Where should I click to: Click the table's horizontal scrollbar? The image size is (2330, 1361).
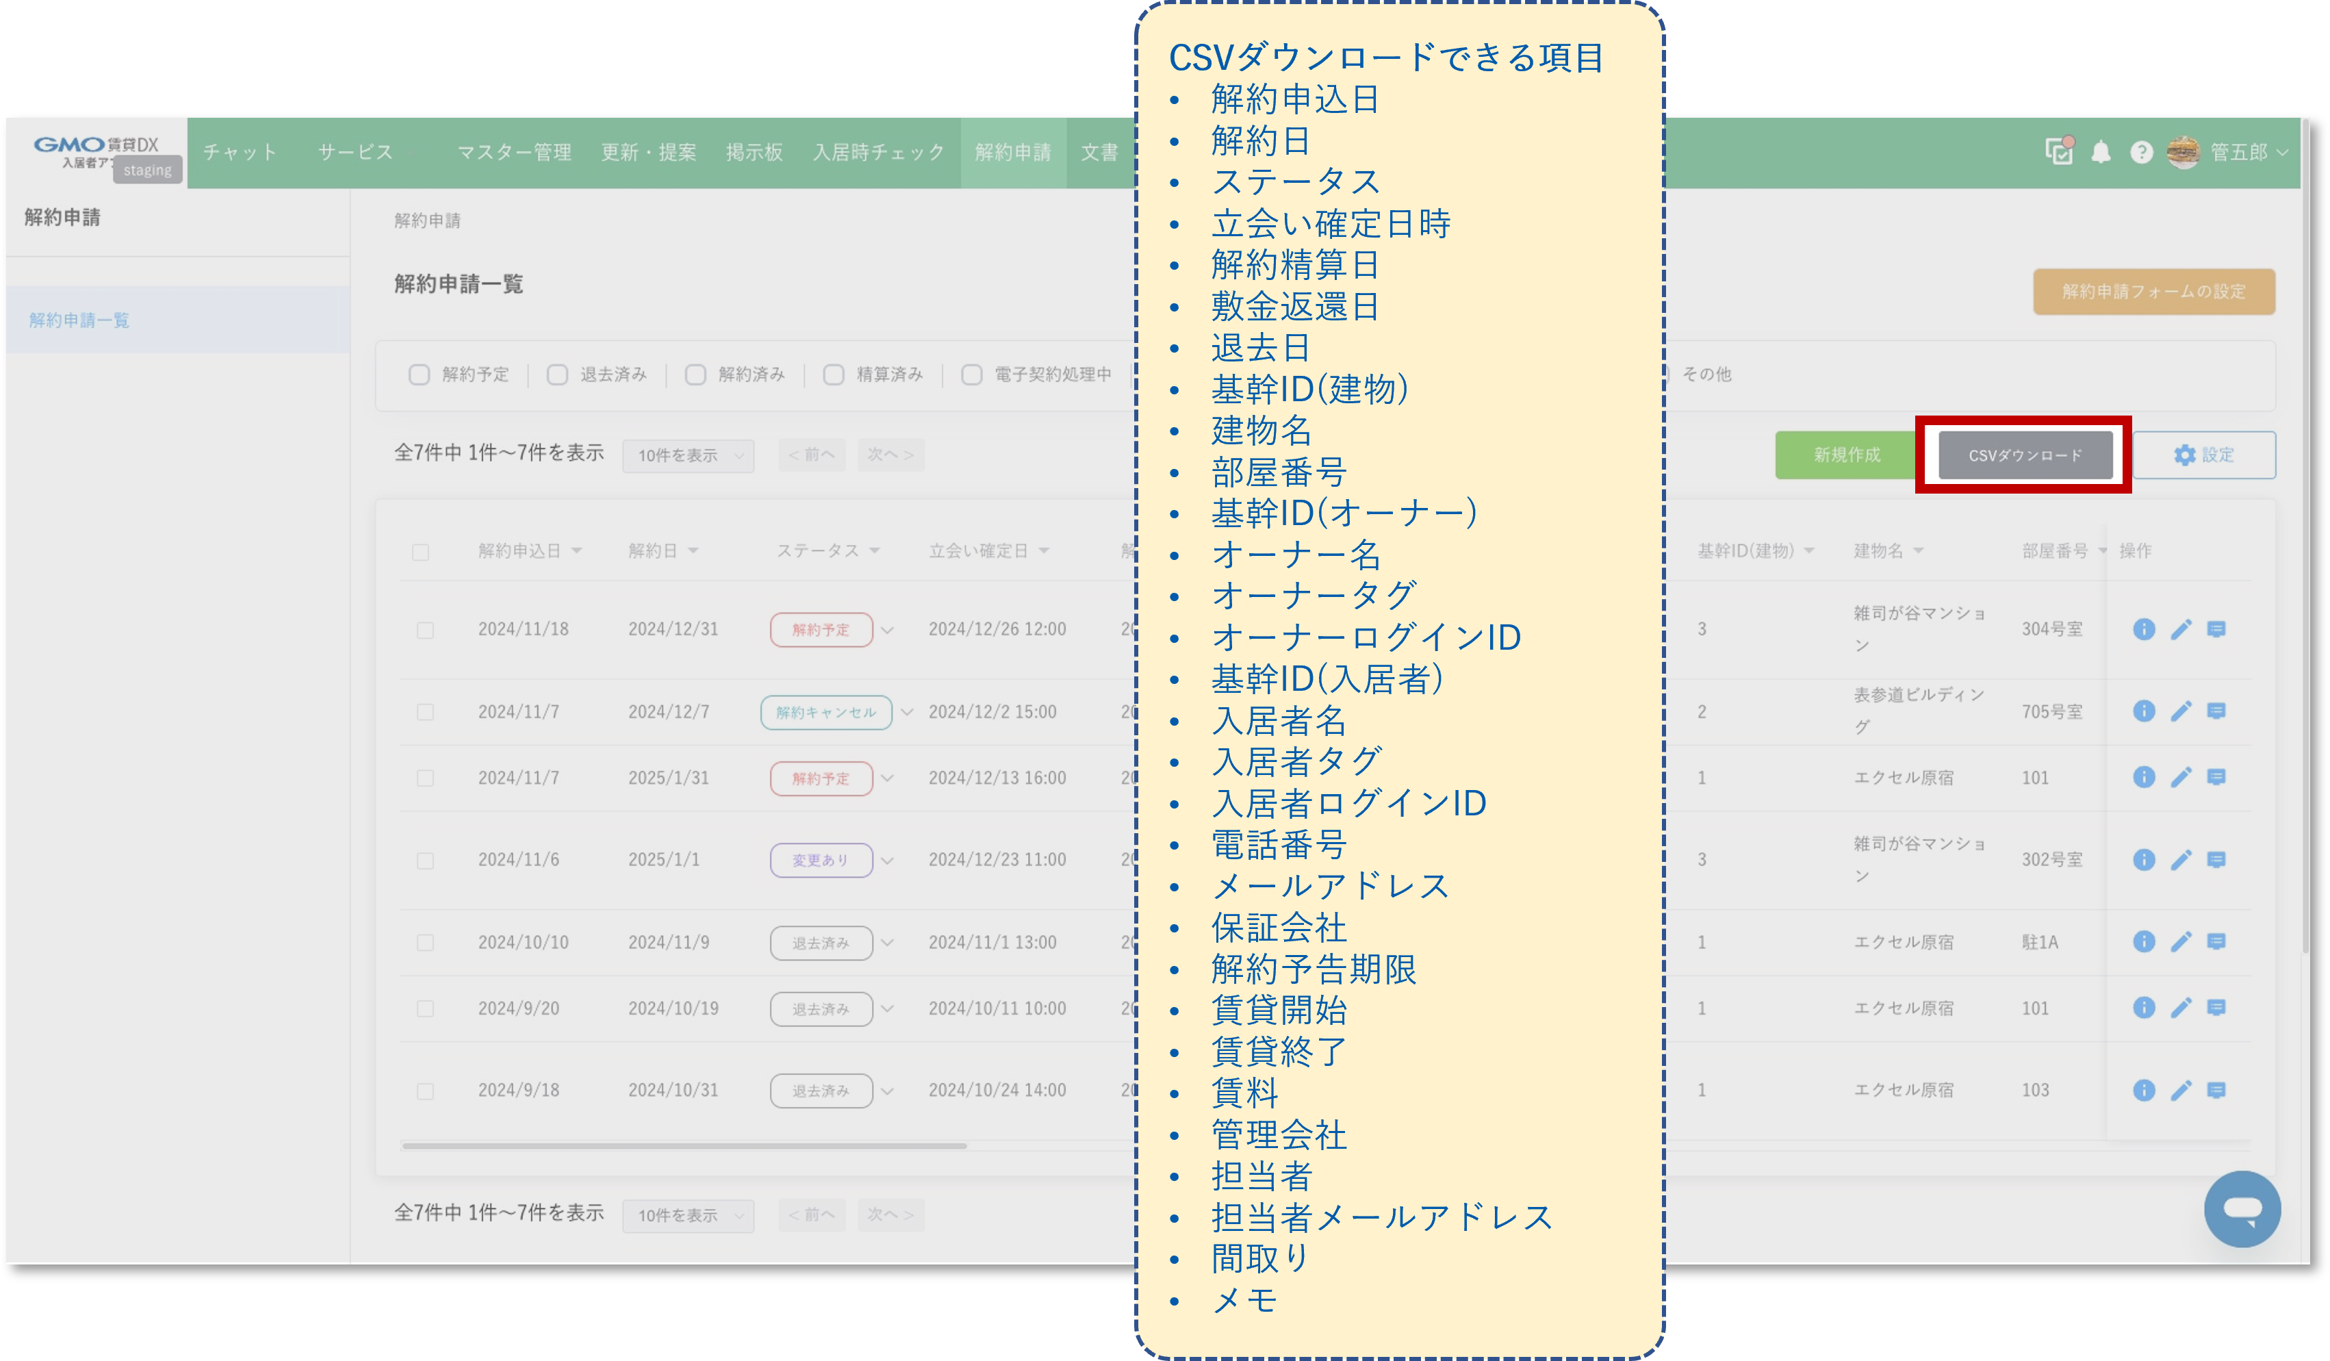click(684, 1145)
